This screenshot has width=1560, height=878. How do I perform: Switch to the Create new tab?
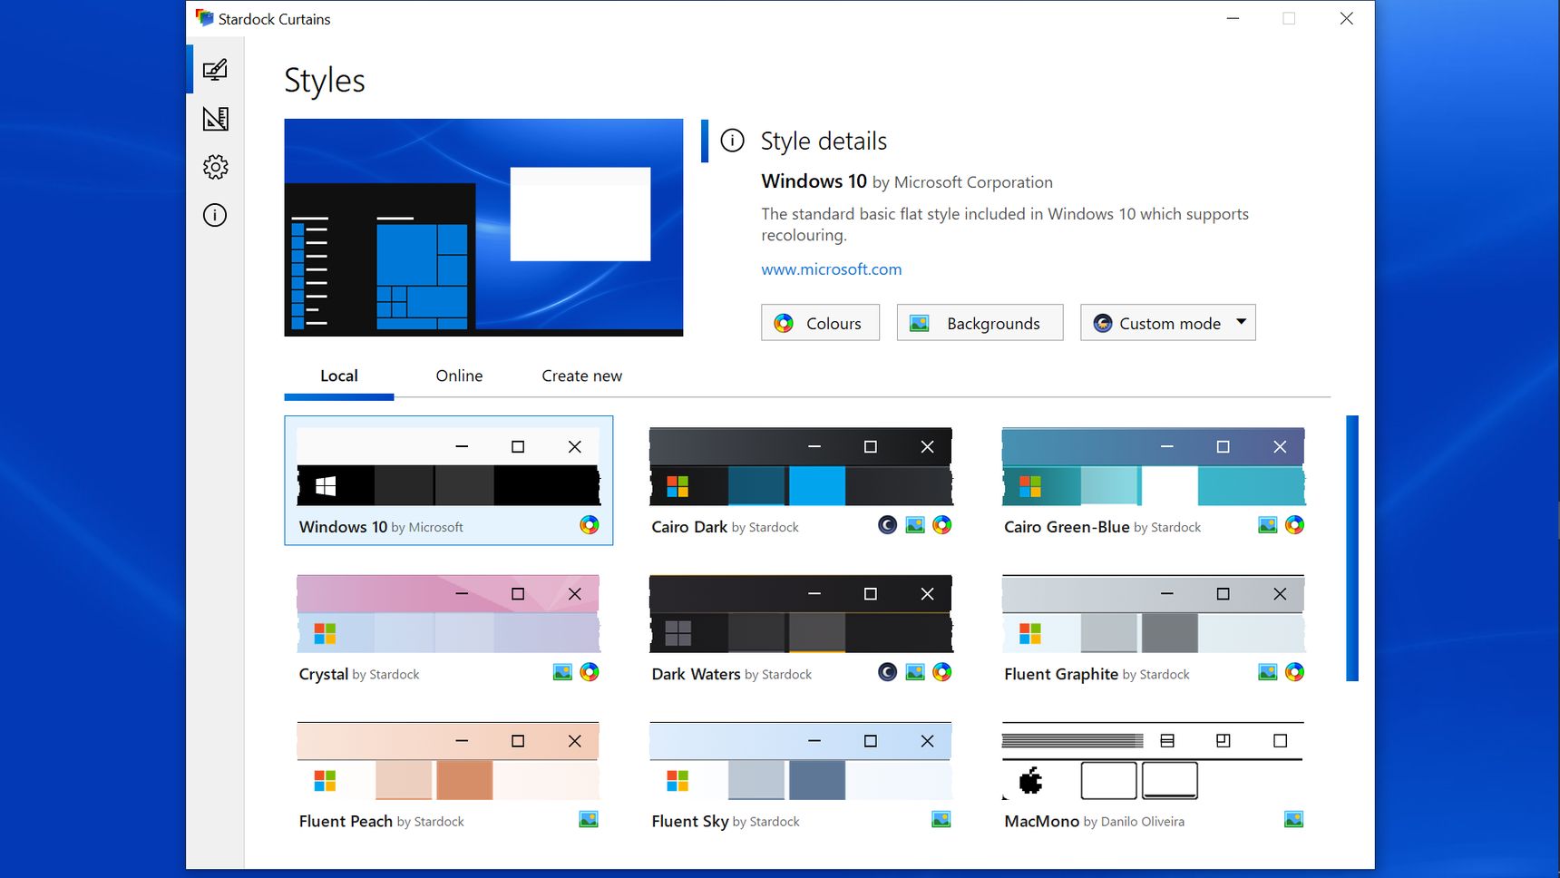[x=581, y=376]
